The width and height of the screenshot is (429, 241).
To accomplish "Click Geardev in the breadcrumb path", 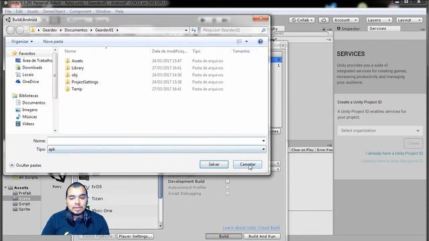I will (x=50, y=30).
